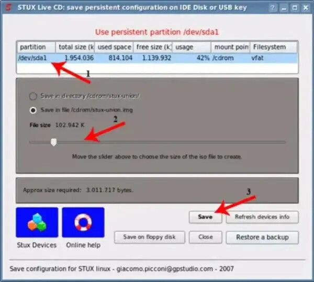Viewport: 314px width, 282px height.
Task: Close the window with the X button
Action: pyautogui.click(x=306, y=8)
